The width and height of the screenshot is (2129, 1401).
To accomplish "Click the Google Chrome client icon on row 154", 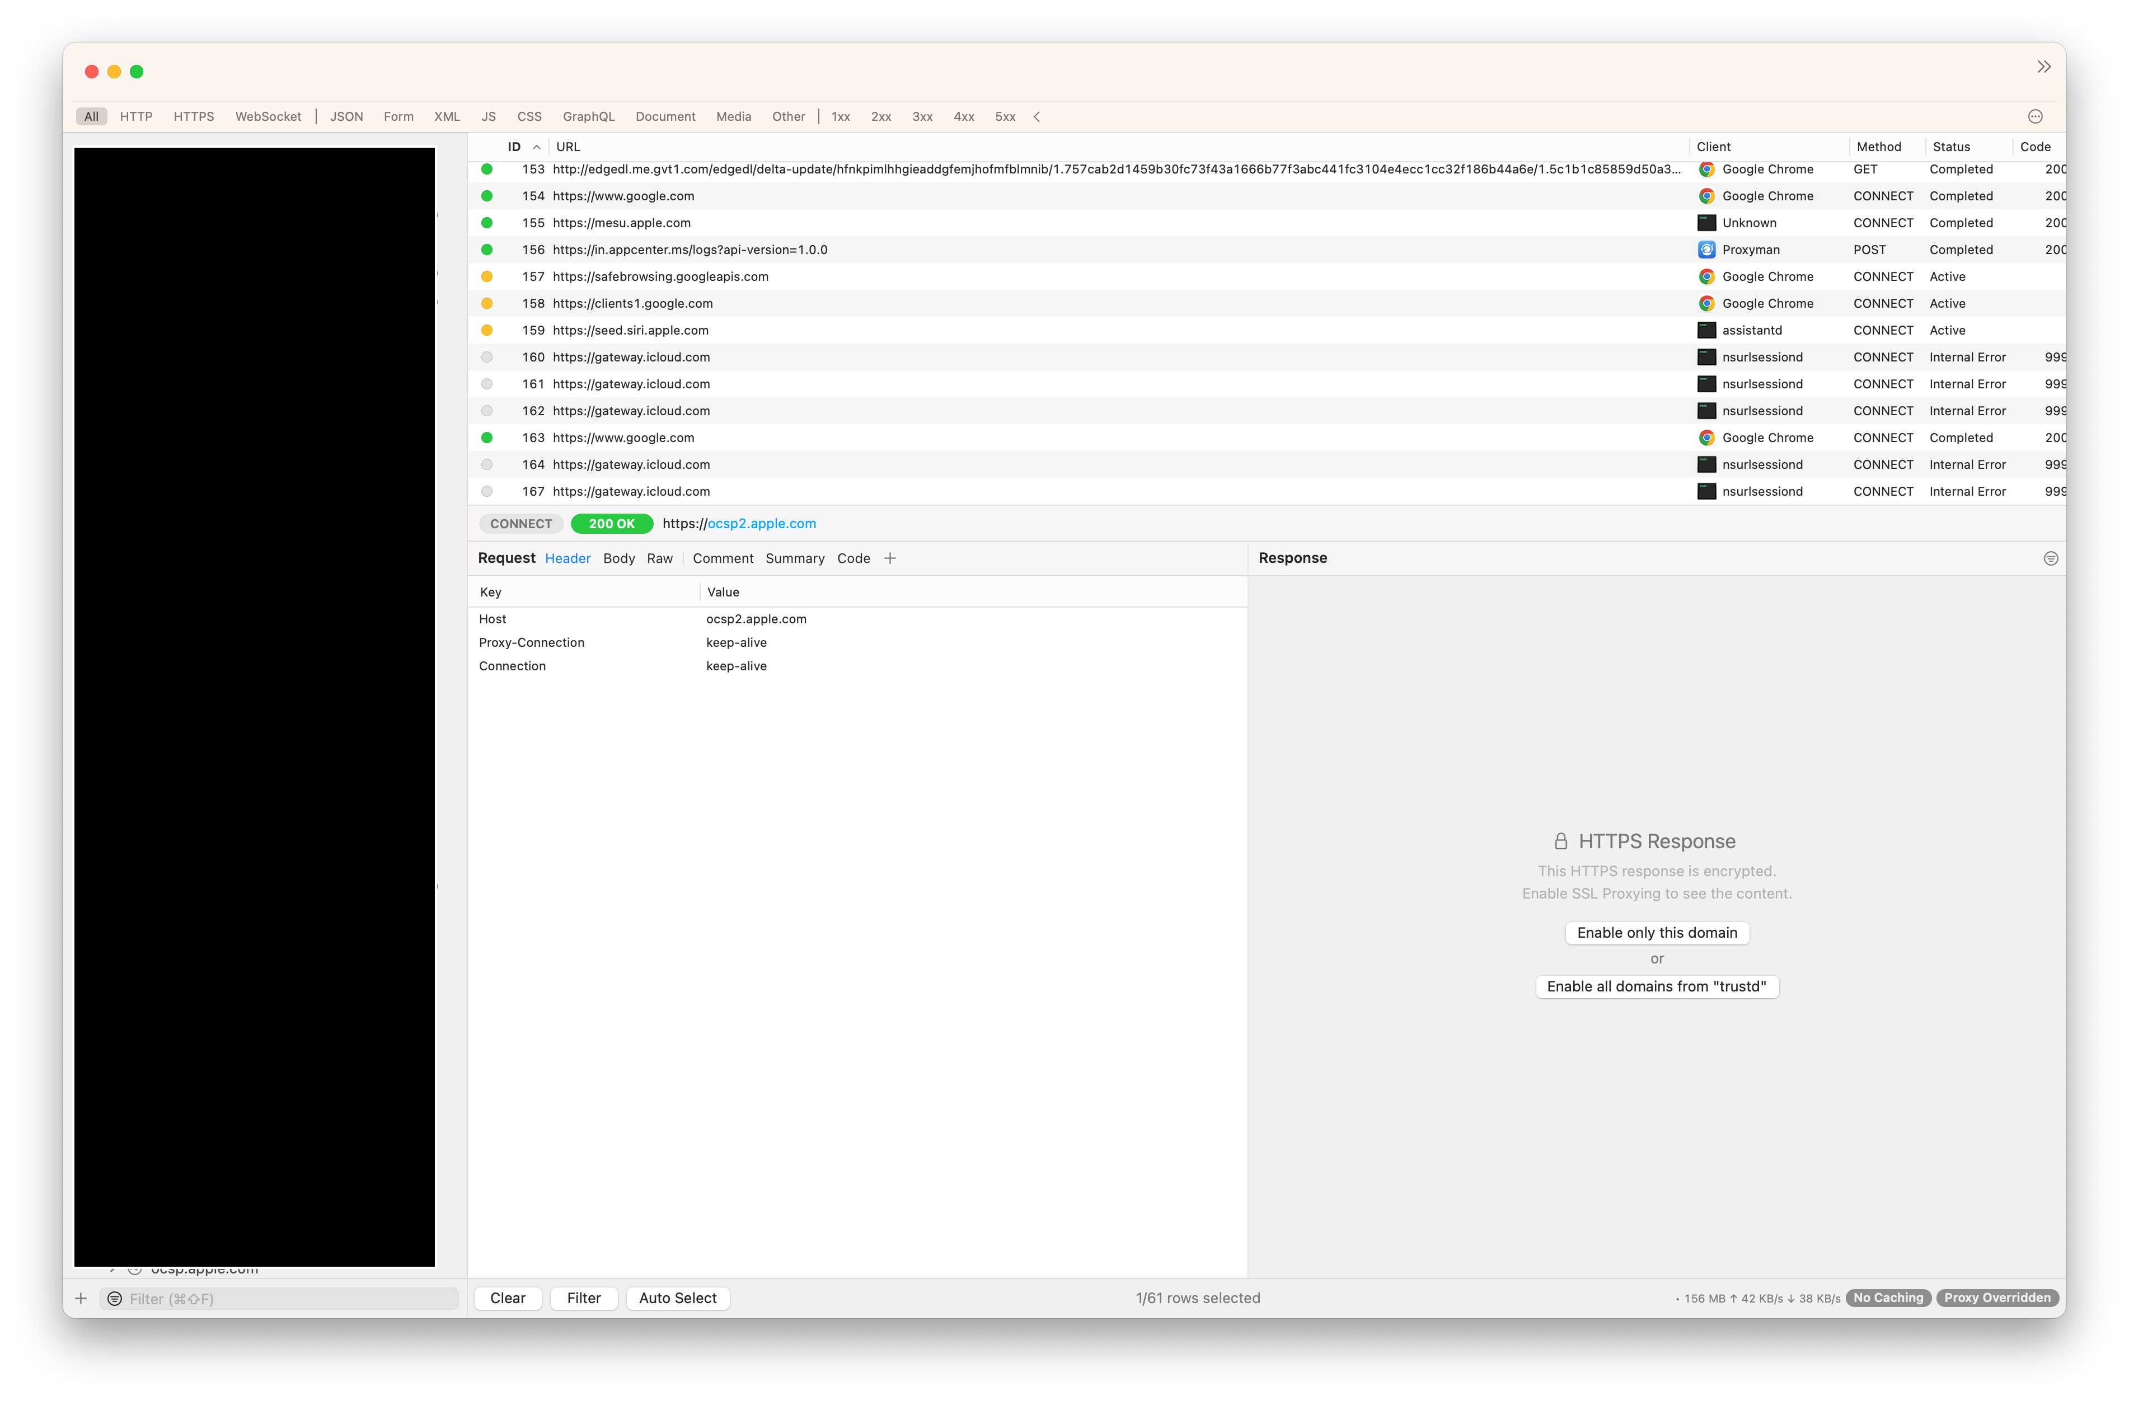I will [1708, 196].
